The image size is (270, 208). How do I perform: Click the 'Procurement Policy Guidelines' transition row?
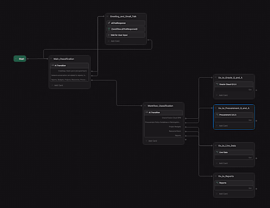tap(164, 122)
